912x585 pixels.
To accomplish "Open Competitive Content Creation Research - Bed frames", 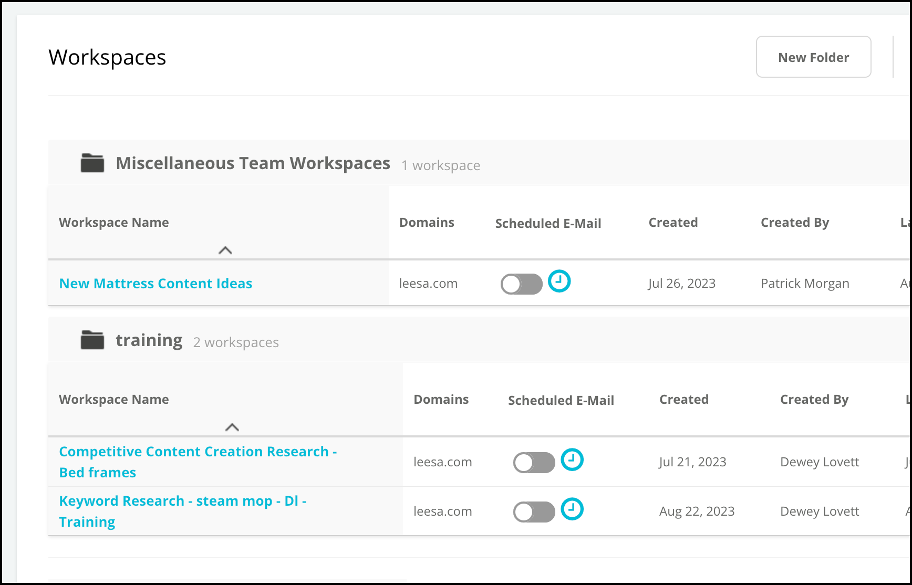I will tap(198, 462).
